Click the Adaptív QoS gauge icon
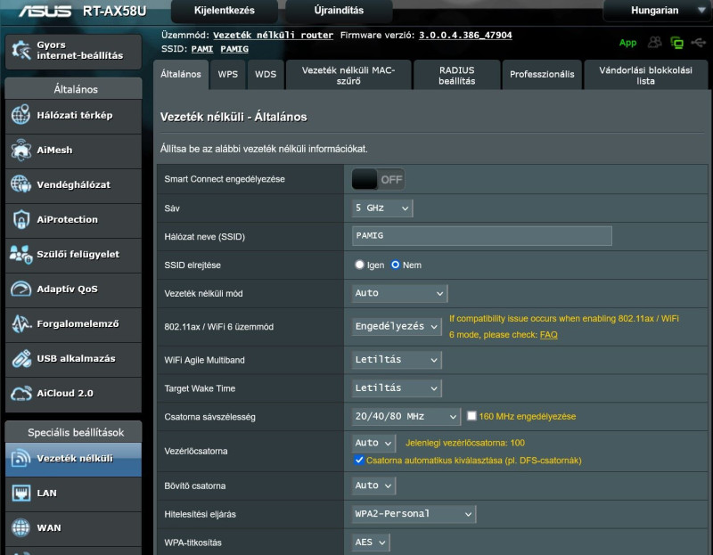 pos(20,289)
